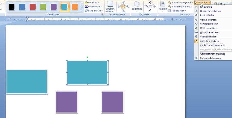Nudge the shadow to the right
Viewport: 232px width, 118px height.
(x=127, y=6)
